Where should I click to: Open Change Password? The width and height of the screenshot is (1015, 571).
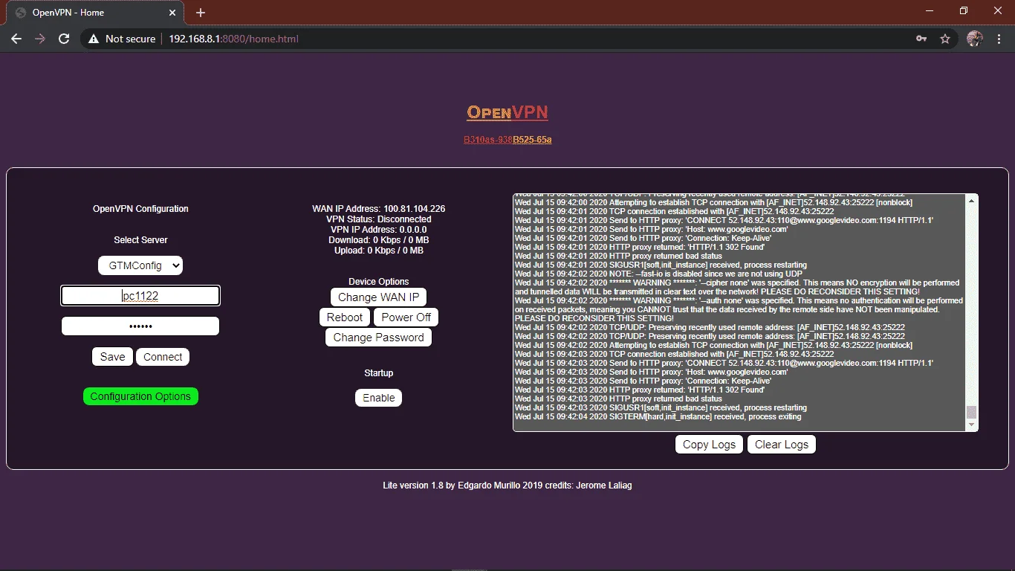(379, 338)
